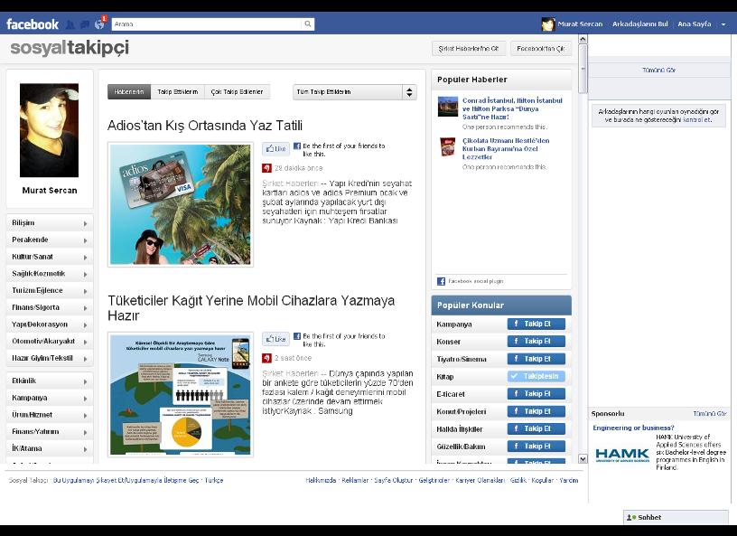Click Facebook icon next to Adios like text

click(297, 146)
